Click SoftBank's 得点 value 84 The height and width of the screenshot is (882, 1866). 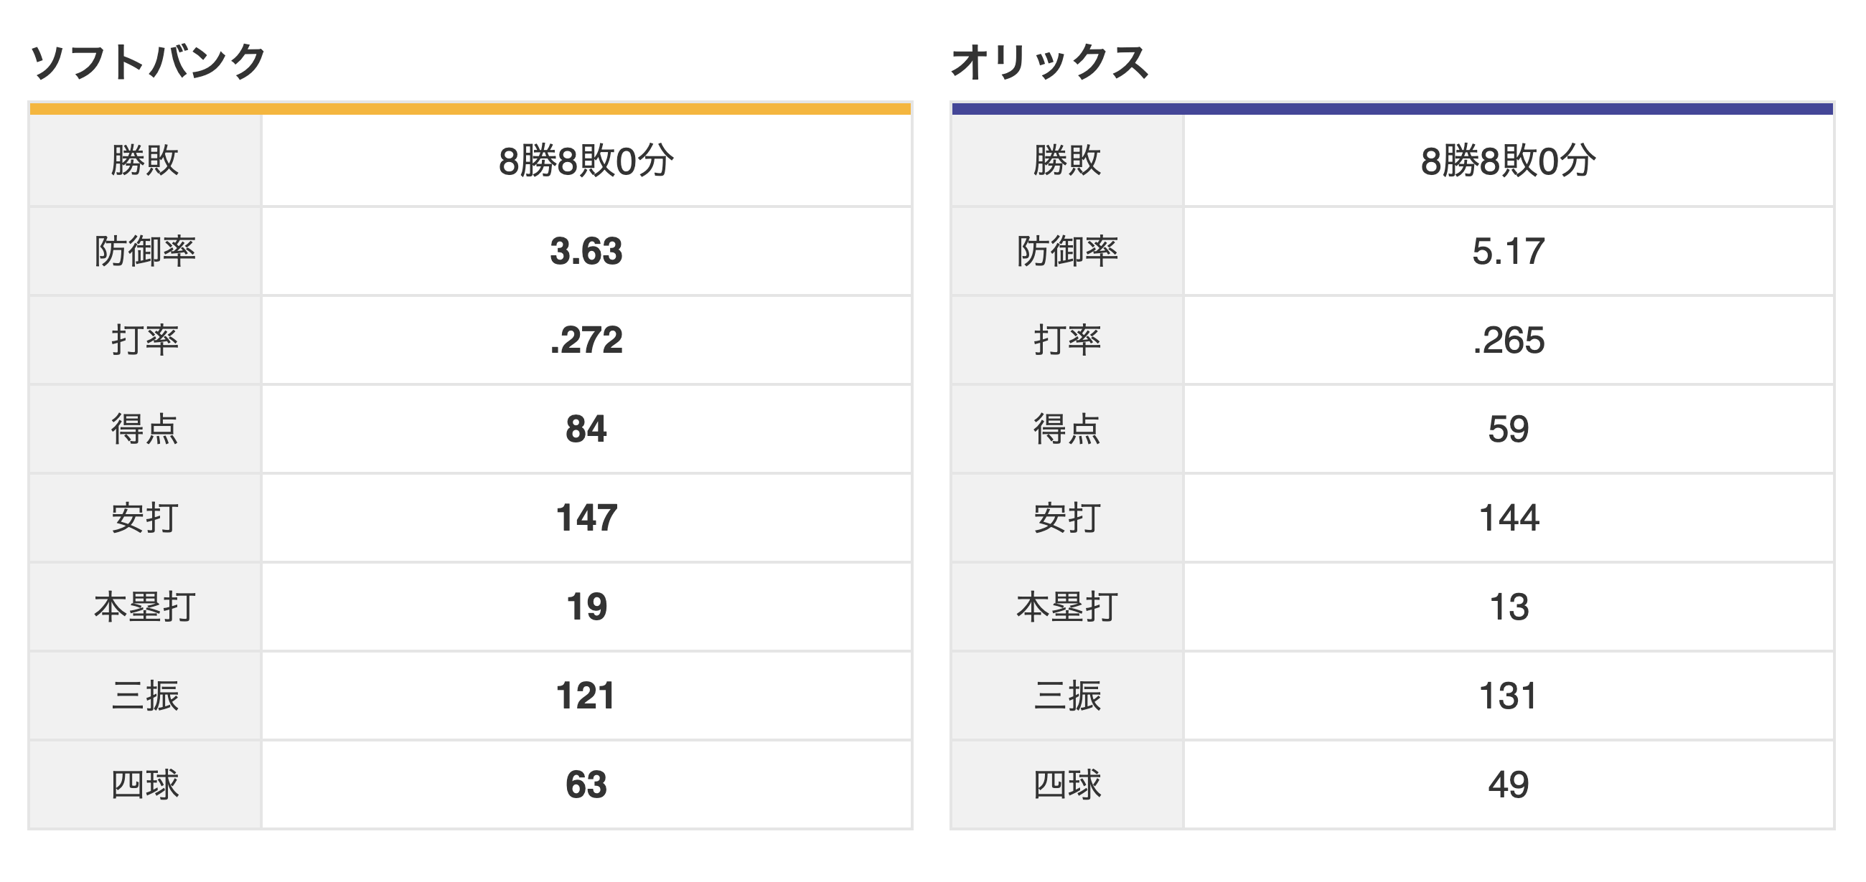click(586, 429)
